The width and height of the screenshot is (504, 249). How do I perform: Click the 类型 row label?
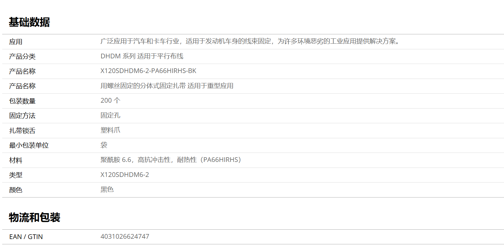pos(16,175)
